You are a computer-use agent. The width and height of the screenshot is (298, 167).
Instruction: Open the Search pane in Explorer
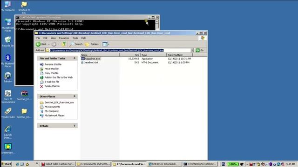(x=76, y=44)
